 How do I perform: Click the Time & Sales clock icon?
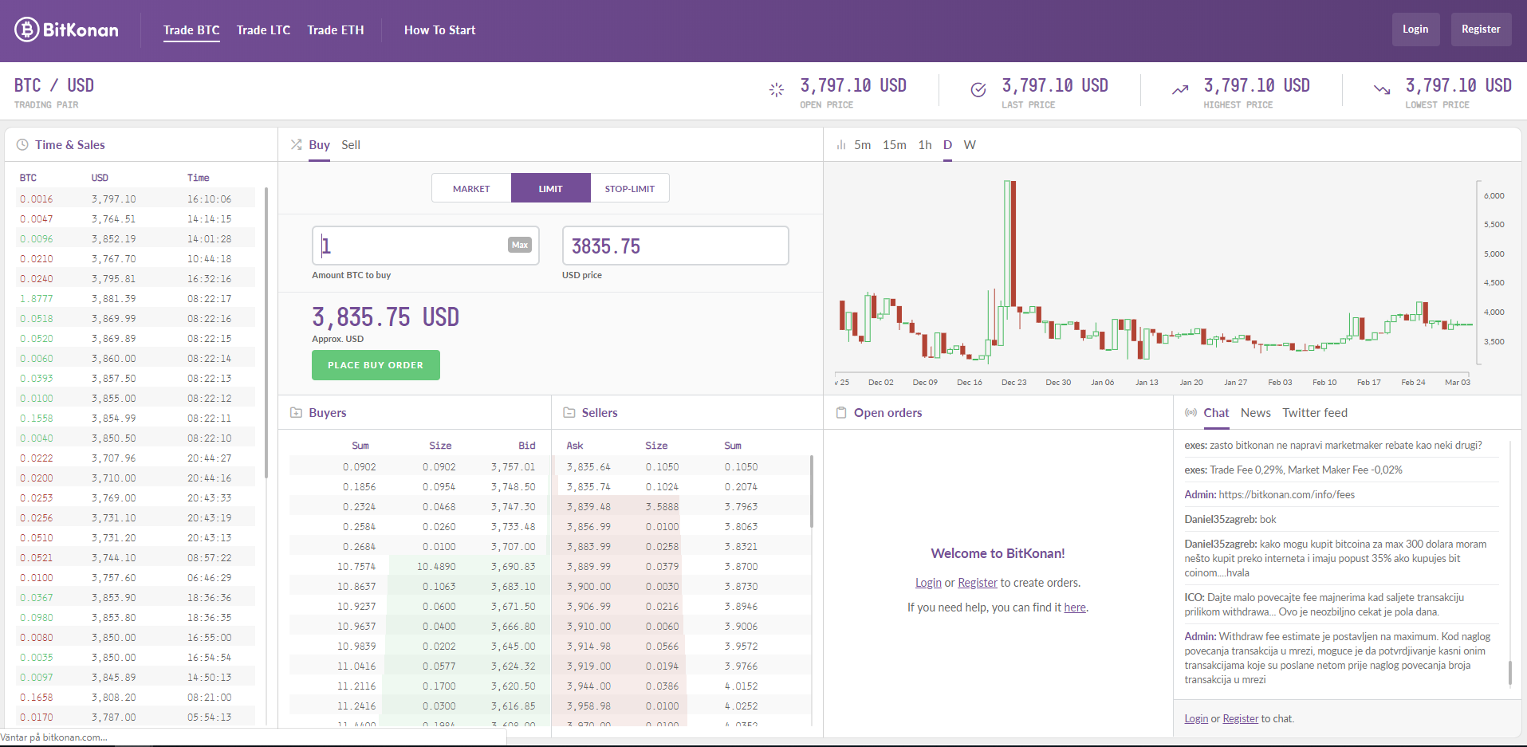[22, 145]
